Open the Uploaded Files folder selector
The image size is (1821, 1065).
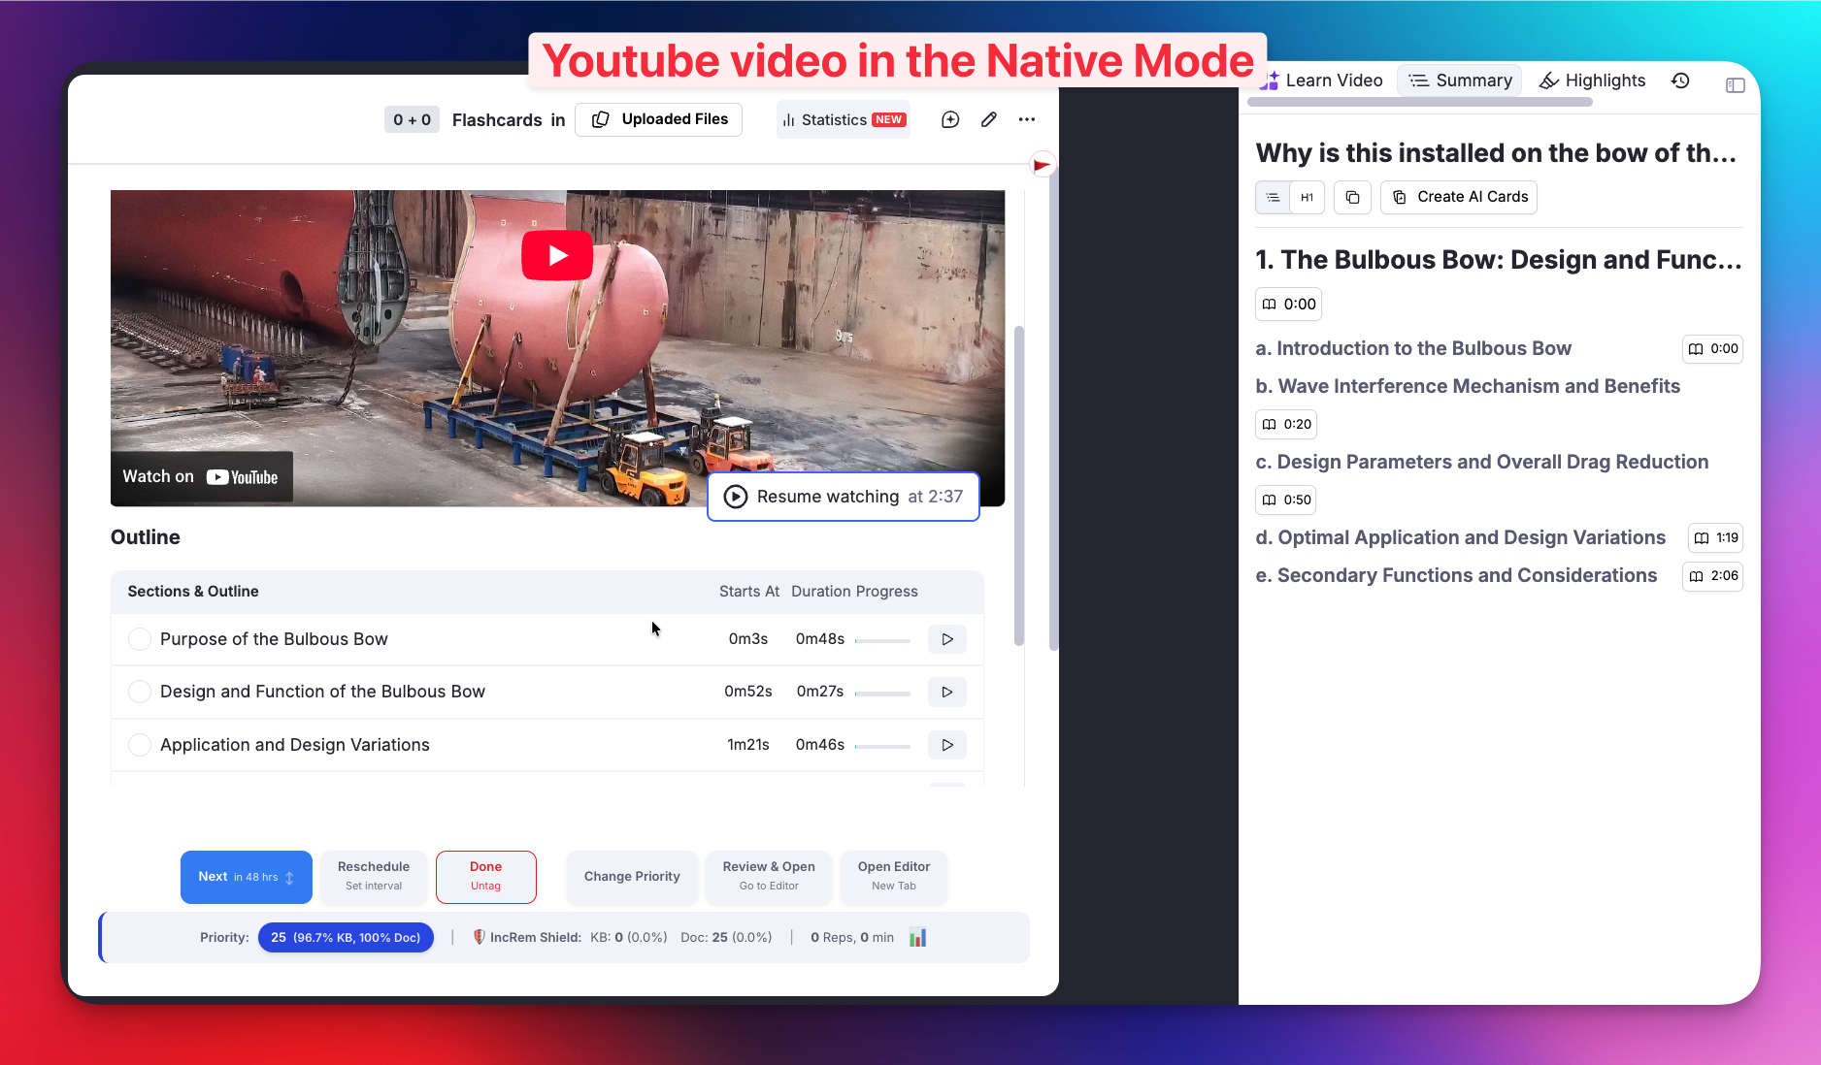[659, 119]
